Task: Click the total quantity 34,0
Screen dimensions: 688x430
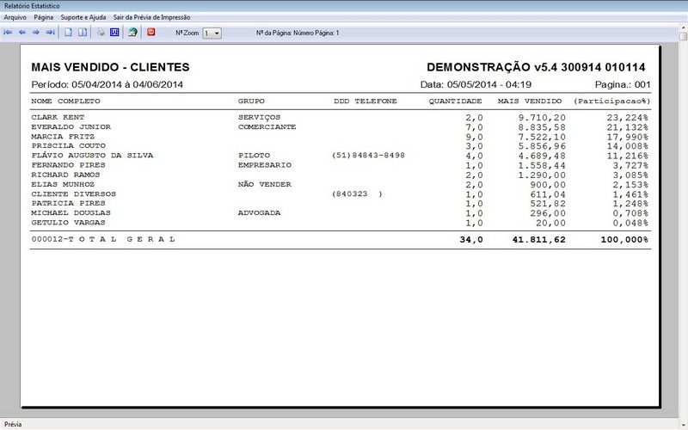Action: click(x=471, y=240)
